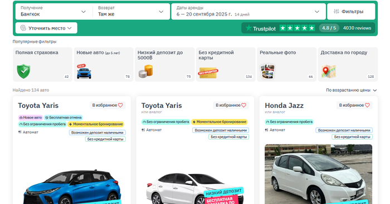Image resolution: width=390 pixels, height=204 pixels.
Task: Open the first Toyota Yaris card title
Action: (38, 106)
